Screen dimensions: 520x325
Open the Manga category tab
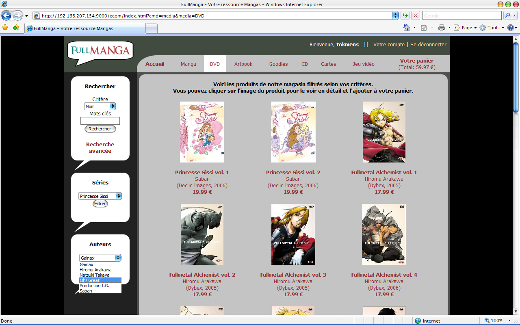[x=188, y=64]
